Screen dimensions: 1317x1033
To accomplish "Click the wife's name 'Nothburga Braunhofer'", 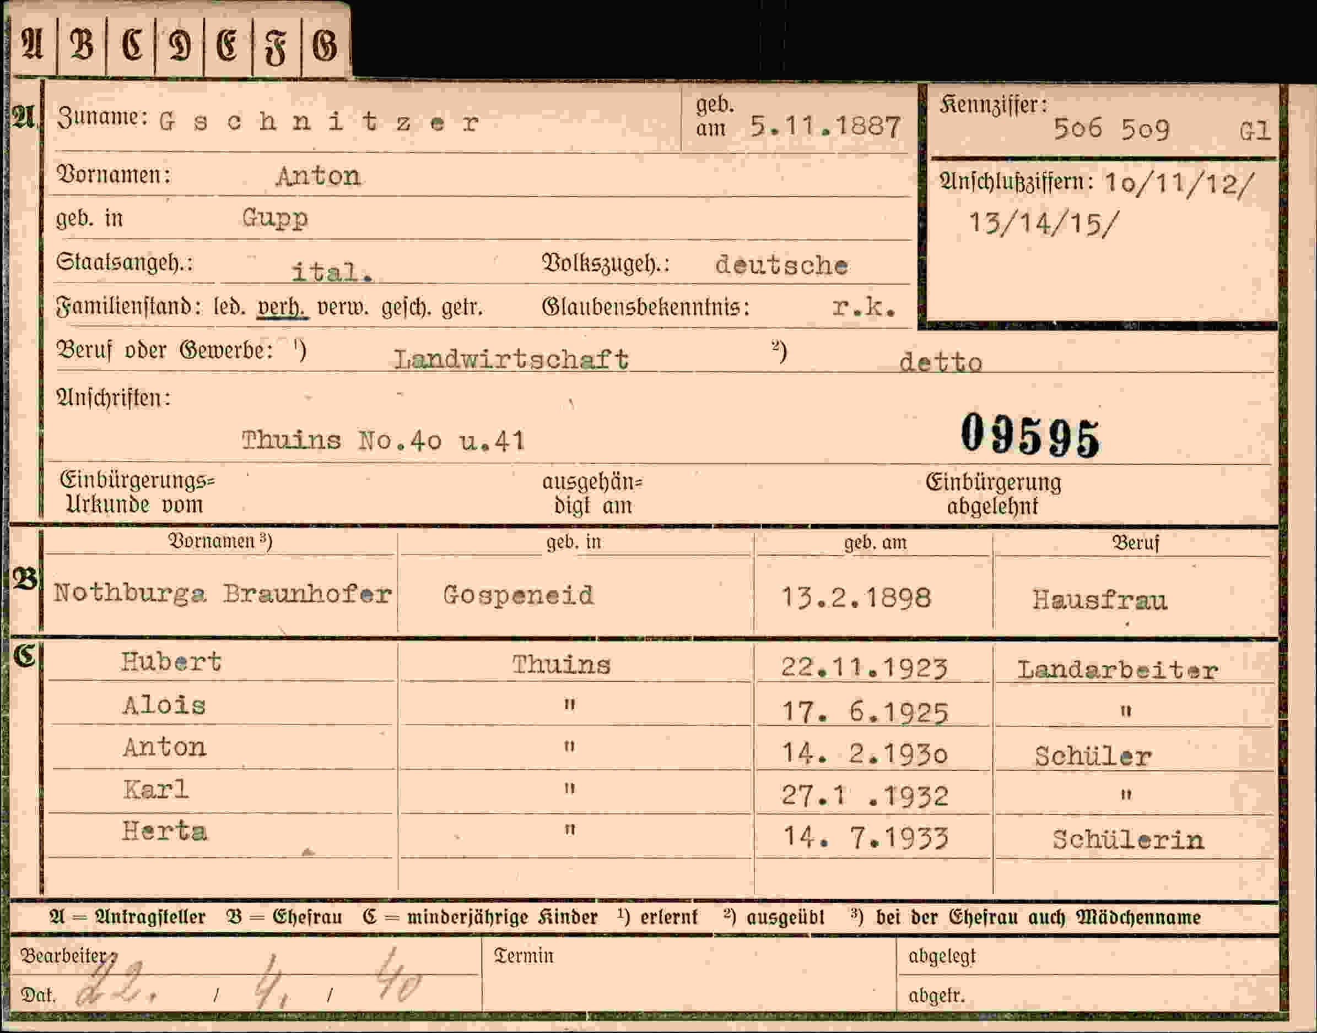I will [222, 593].
